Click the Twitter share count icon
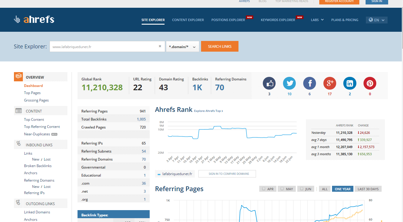Screen dimensions: 403x222 point(289,83)
